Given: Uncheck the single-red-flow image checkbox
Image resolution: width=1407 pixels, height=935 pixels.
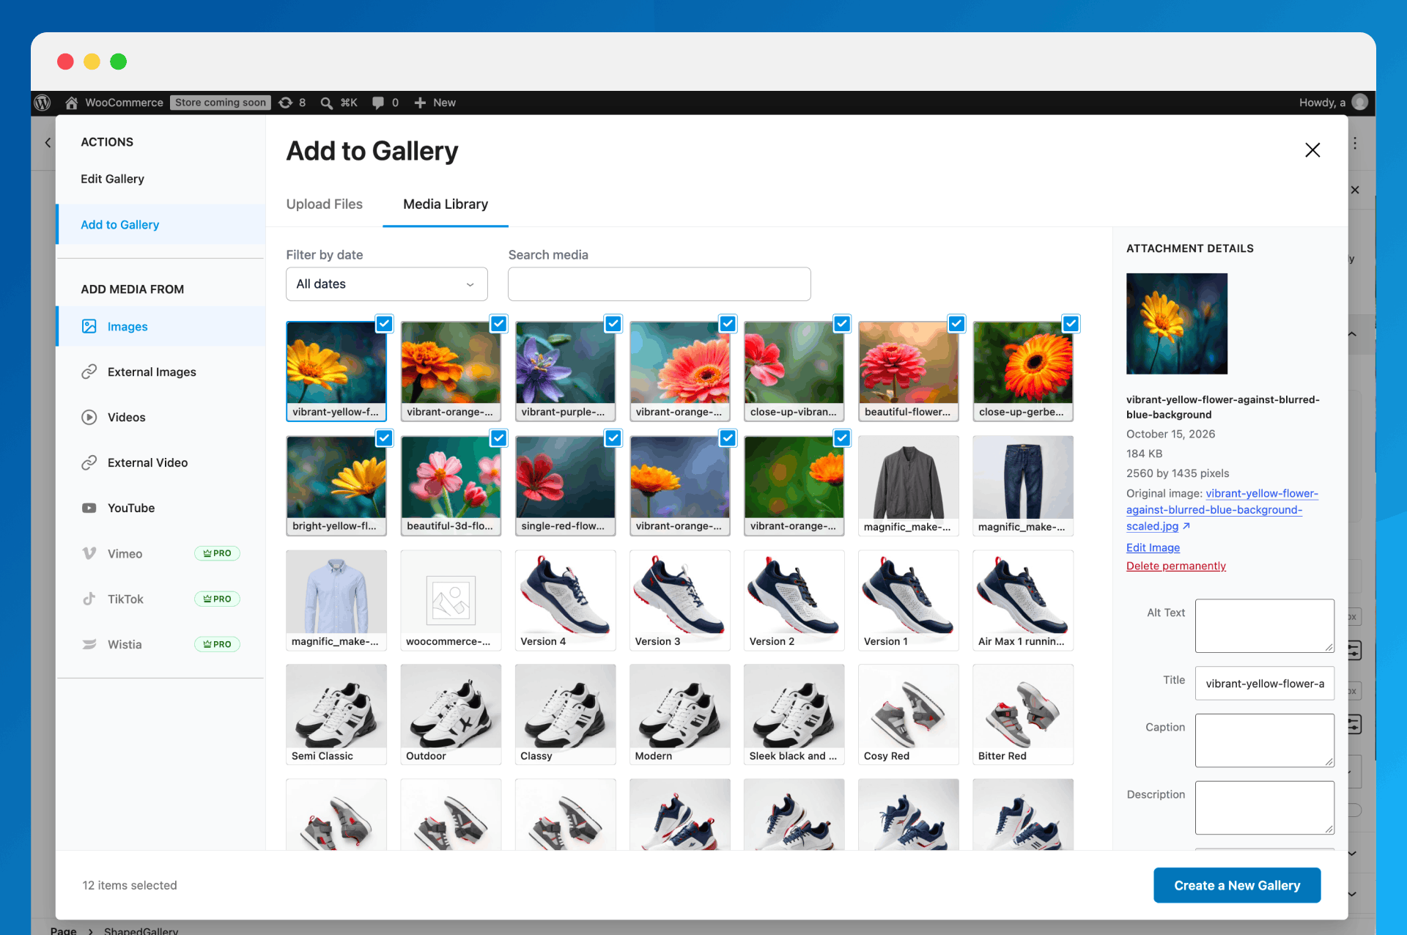Looking at the screenshot, I should 613,438.
